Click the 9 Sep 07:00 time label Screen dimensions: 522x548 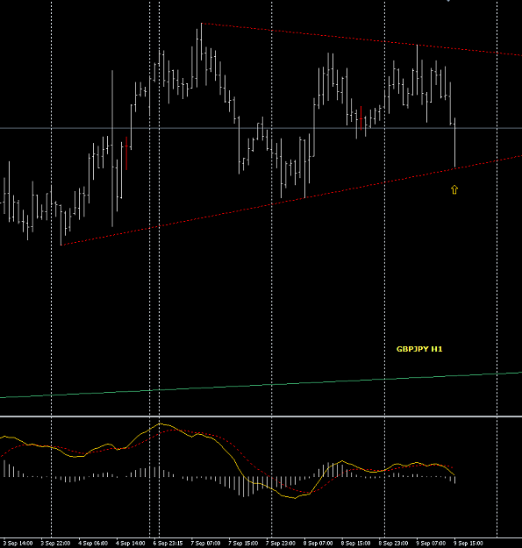[431, 543]
